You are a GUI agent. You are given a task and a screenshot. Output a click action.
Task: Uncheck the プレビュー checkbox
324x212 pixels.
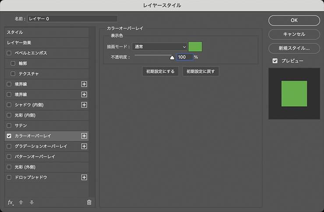tap(275, 61)
